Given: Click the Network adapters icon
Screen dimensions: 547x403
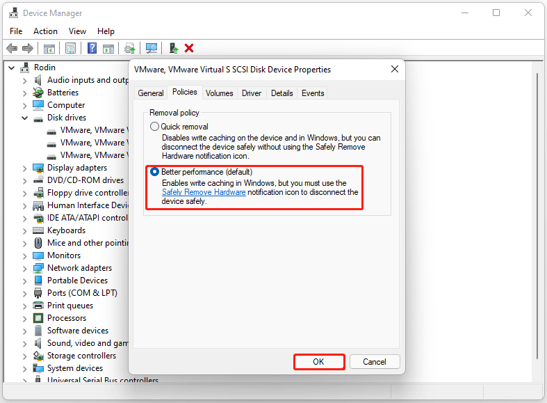Looking at the screenshot, I should click(38, 268).
